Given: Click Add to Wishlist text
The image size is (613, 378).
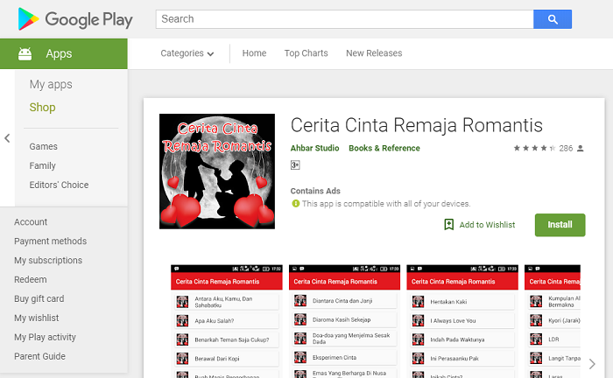Looking at the screenshot, I should [487, 225].
